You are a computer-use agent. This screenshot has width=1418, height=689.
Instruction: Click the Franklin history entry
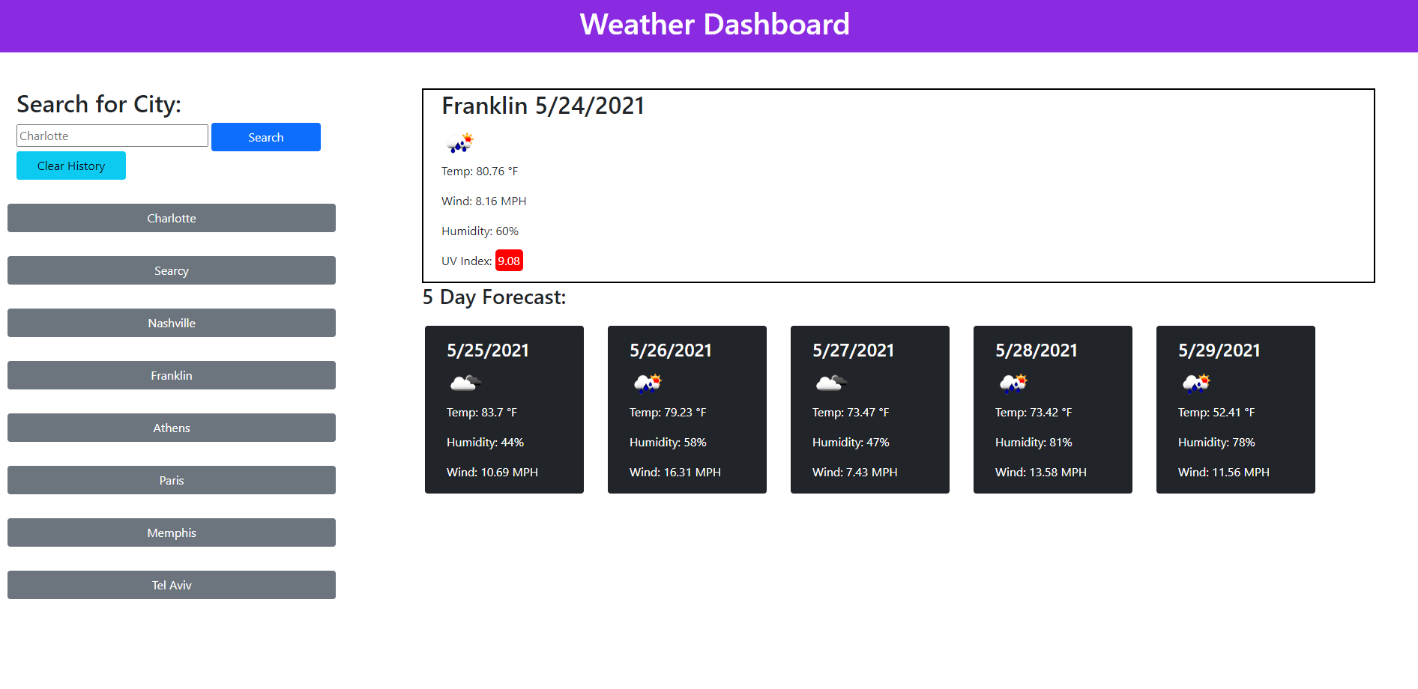[171, 375]
